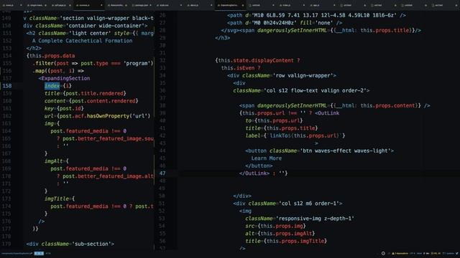The height and width of the screenshot is (258, 460).
Task: Click the 'A Complete Catechetical Formation' heading text
Action: pos(83,41)
